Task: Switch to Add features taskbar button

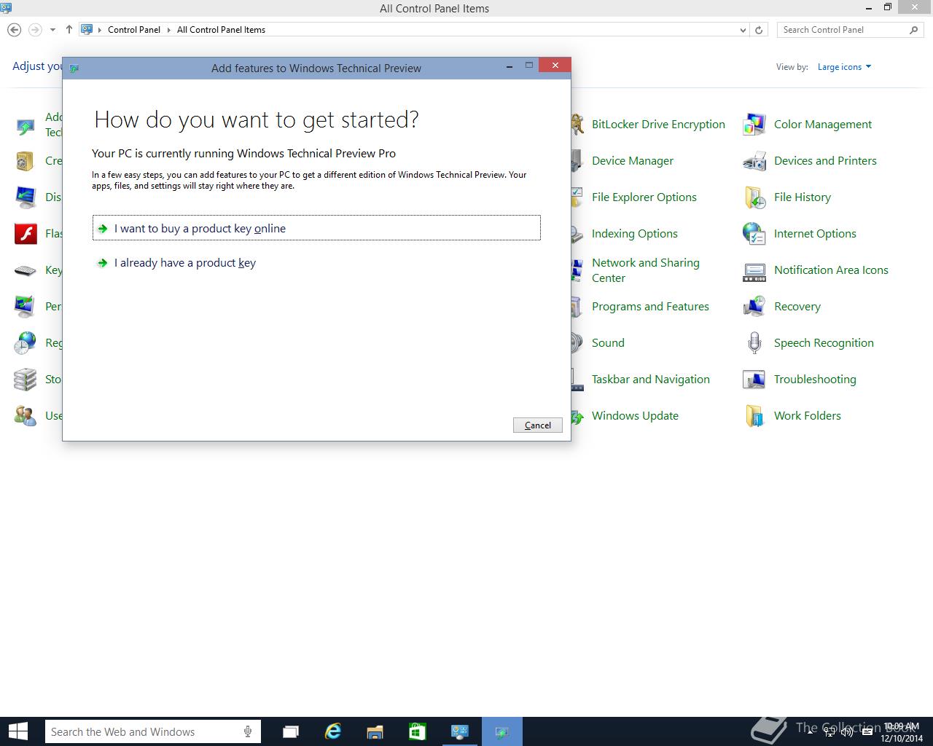Action: click(501, 731)
